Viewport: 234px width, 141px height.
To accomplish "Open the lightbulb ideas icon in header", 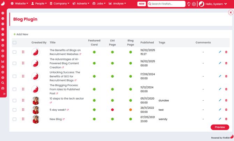I will (x=189, y=4).
